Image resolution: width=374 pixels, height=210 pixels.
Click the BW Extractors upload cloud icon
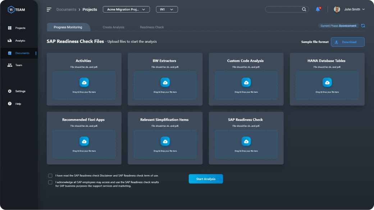pos(165,83)
